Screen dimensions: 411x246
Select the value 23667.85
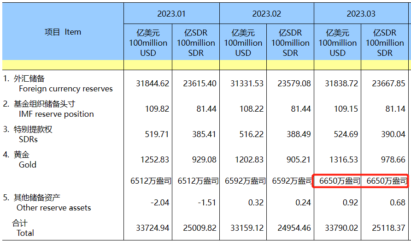coord(388,84)
